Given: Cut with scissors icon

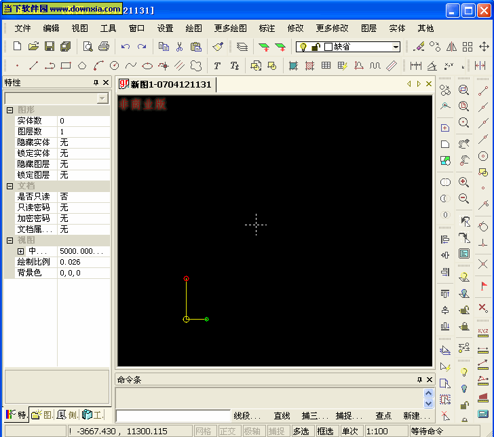Looking at the screenshot, I should tap(180, 47).
